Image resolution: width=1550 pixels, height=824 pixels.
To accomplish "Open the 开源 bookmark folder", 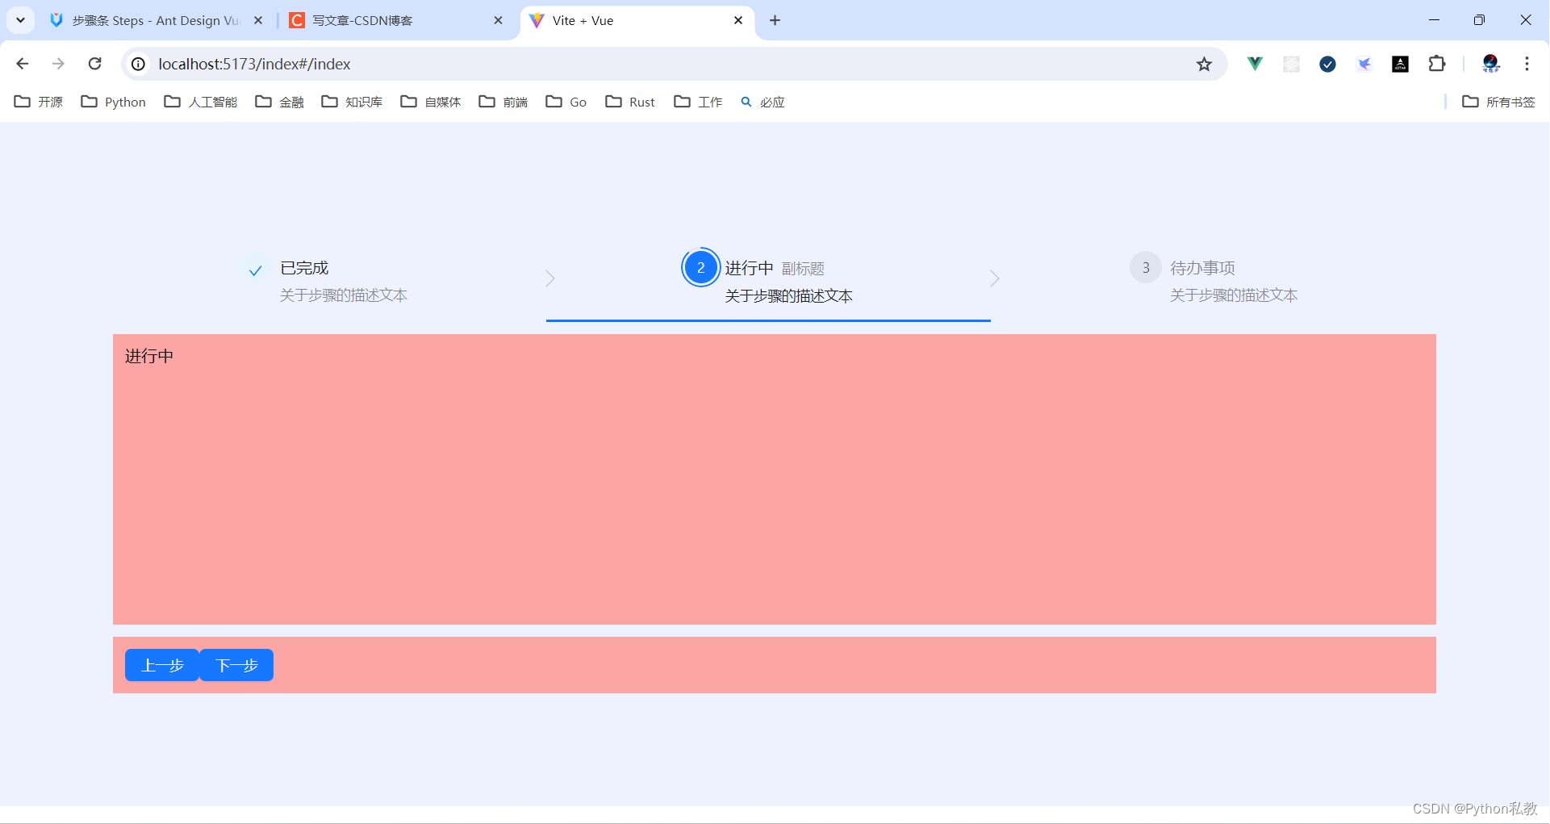I will (x=39, y=102).
